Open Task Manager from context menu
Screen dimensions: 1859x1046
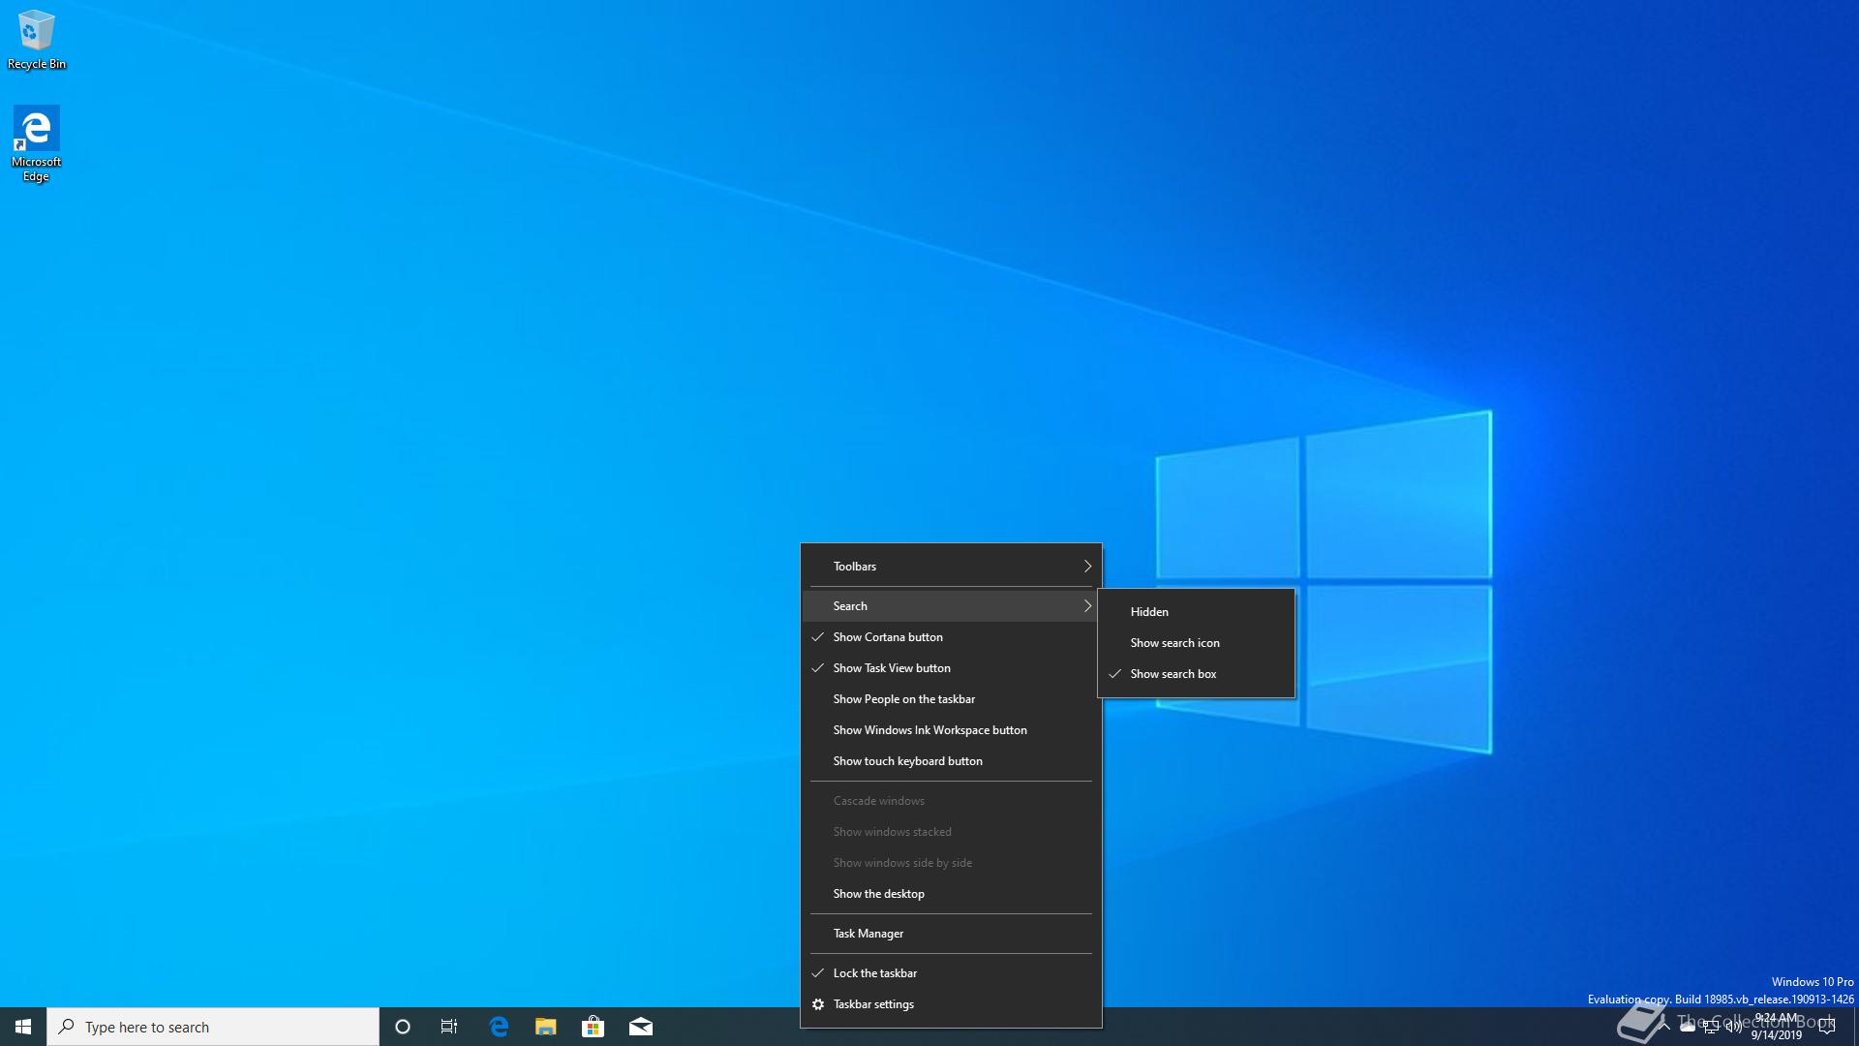coord(952,934)
